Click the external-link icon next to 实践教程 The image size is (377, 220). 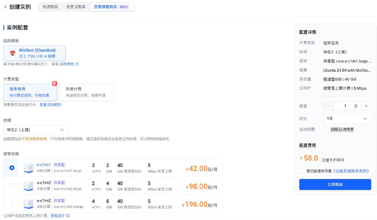click(77, 64)
